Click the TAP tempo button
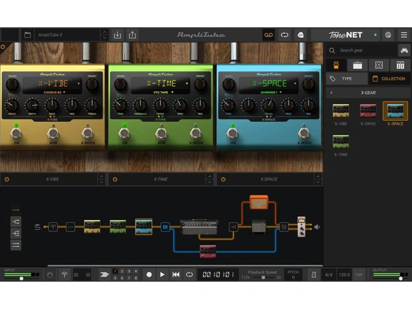This screenshot has width=412, height=309. (359, 274)
